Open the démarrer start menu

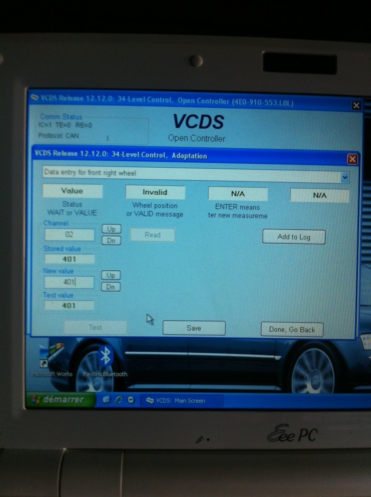[60, 400]
